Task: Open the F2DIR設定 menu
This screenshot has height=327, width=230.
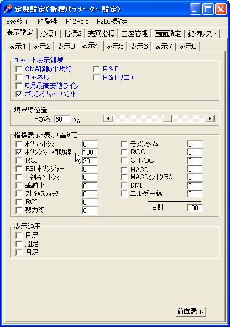Action: (x=112, y=22)
